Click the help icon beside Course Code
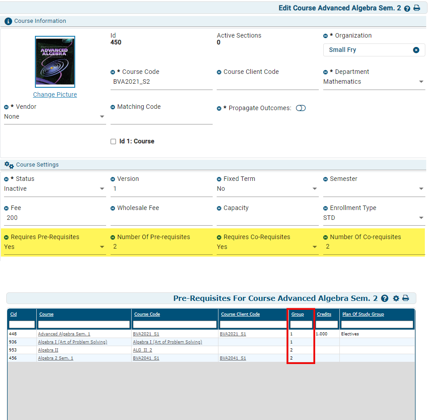Viewport: 428px width, 420px height. (x=113, y=72)
